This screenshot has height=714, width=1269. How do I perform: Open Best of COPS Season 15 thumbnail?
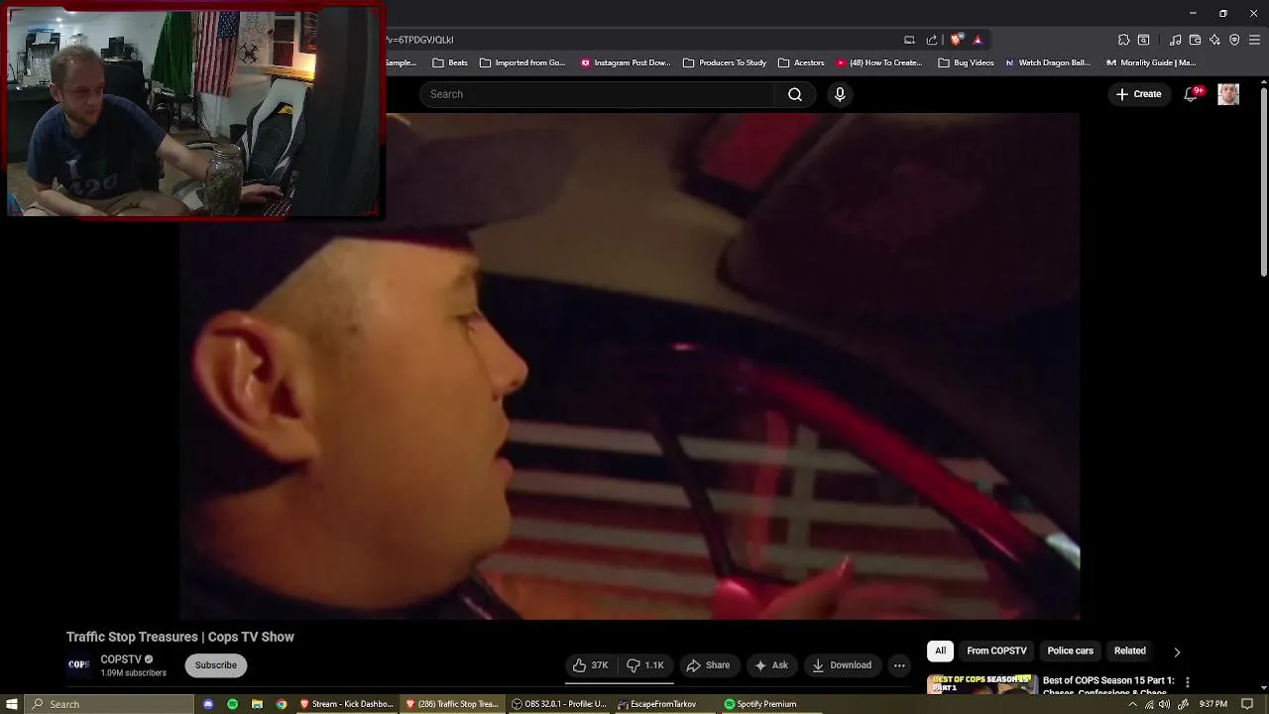click(981, 684)
